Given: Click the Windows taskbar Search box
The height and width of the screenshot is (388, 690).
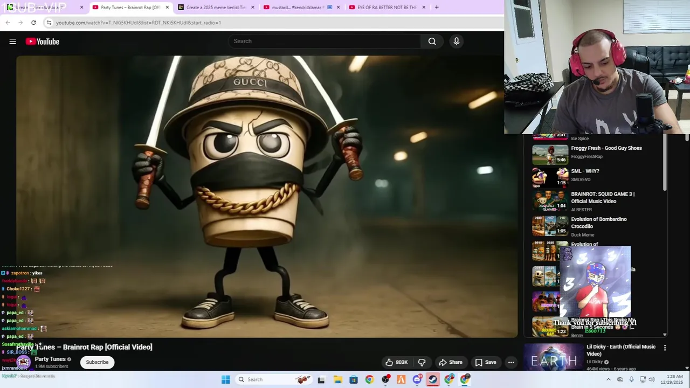Looking at the screenshot, I should click(x=274, y=379).
